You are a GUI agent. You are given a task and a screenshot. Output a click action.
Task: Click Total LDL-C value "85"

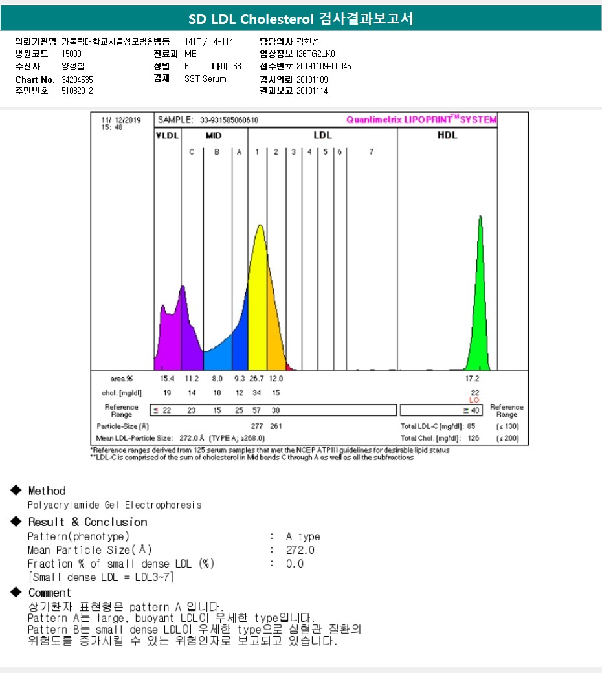(471, 426)
